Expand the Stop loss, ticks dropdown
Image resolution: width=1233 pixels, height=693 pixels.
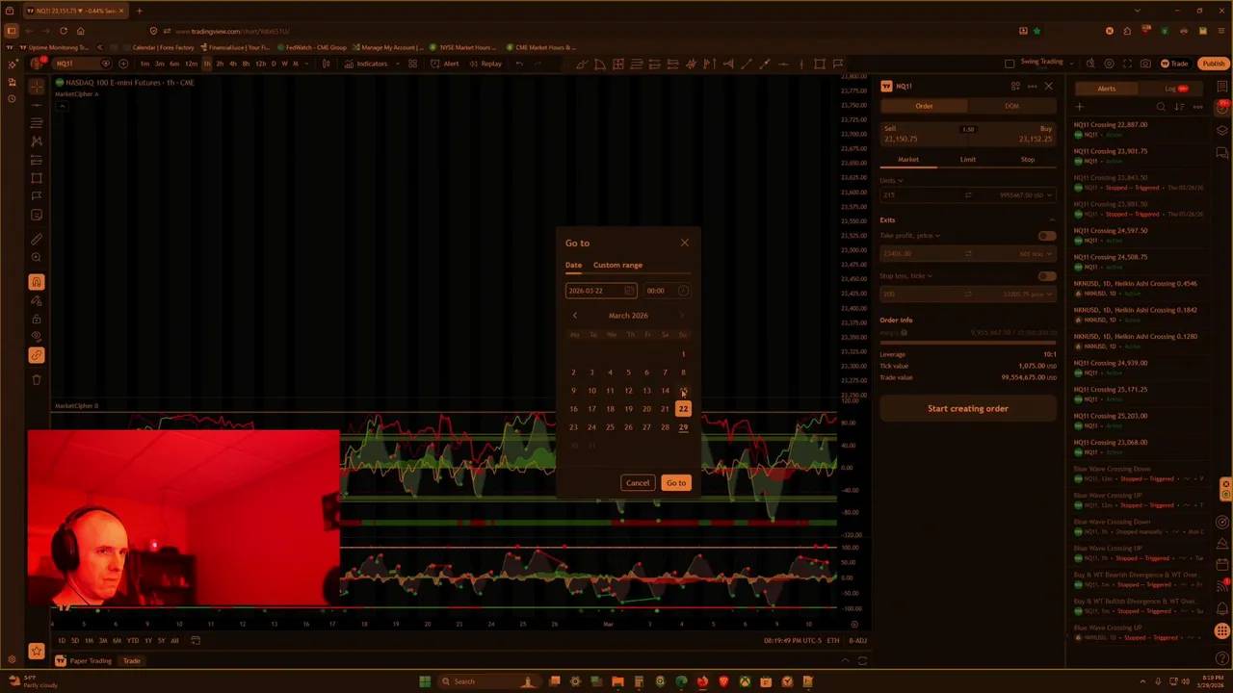(x=905, y=276)
